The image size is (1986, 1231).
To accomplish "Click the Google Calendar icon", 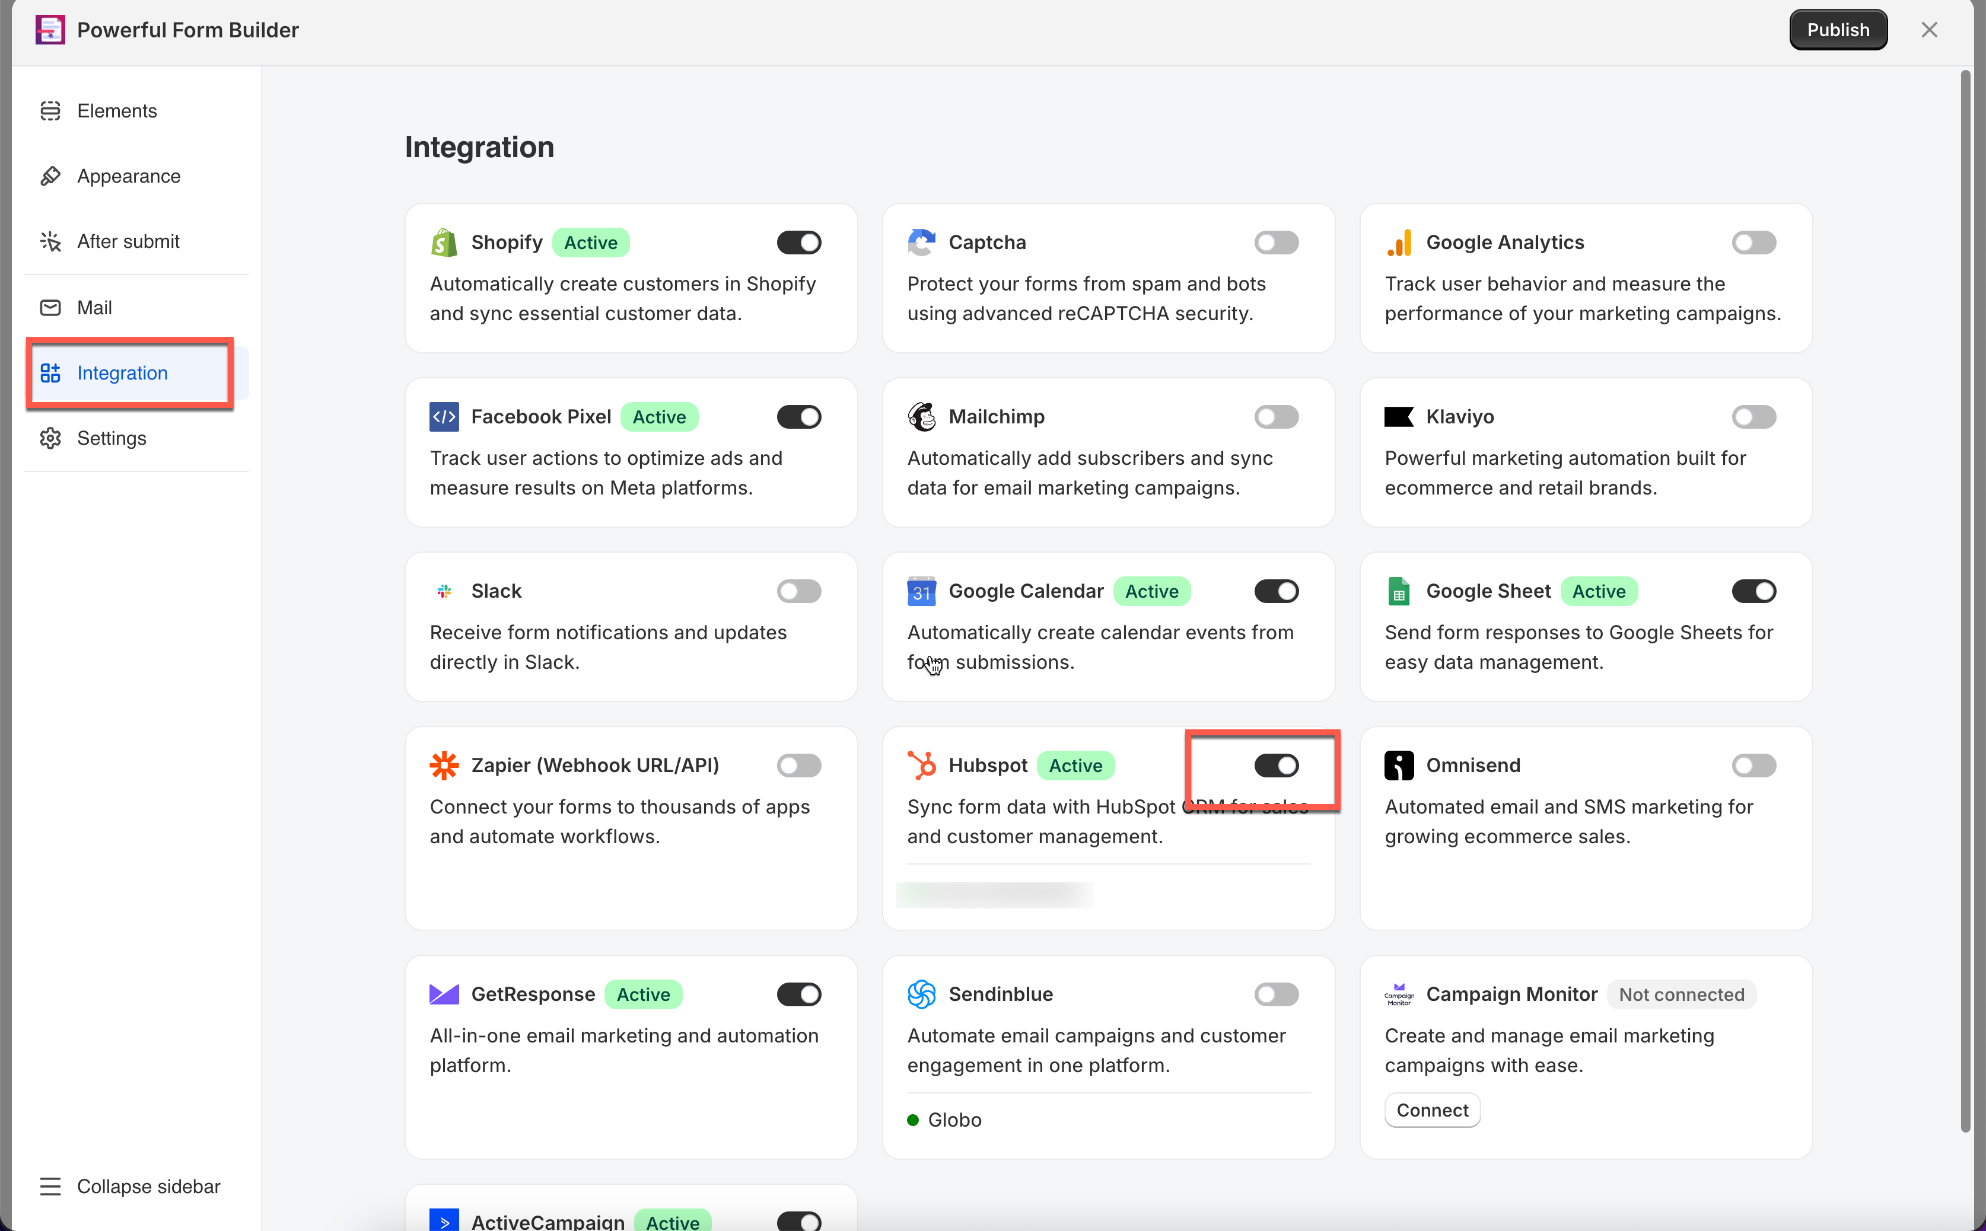I will 921,591.
